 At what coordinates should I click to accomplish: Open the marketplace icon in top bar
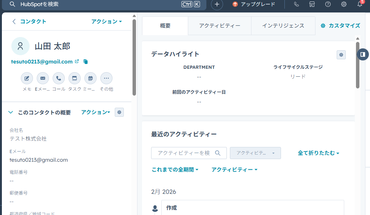[312, 4]
